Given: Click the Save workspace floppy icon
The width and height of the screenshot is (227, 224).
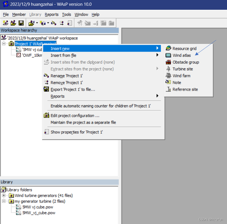Looking at the screenshot, I should (21, 23).
